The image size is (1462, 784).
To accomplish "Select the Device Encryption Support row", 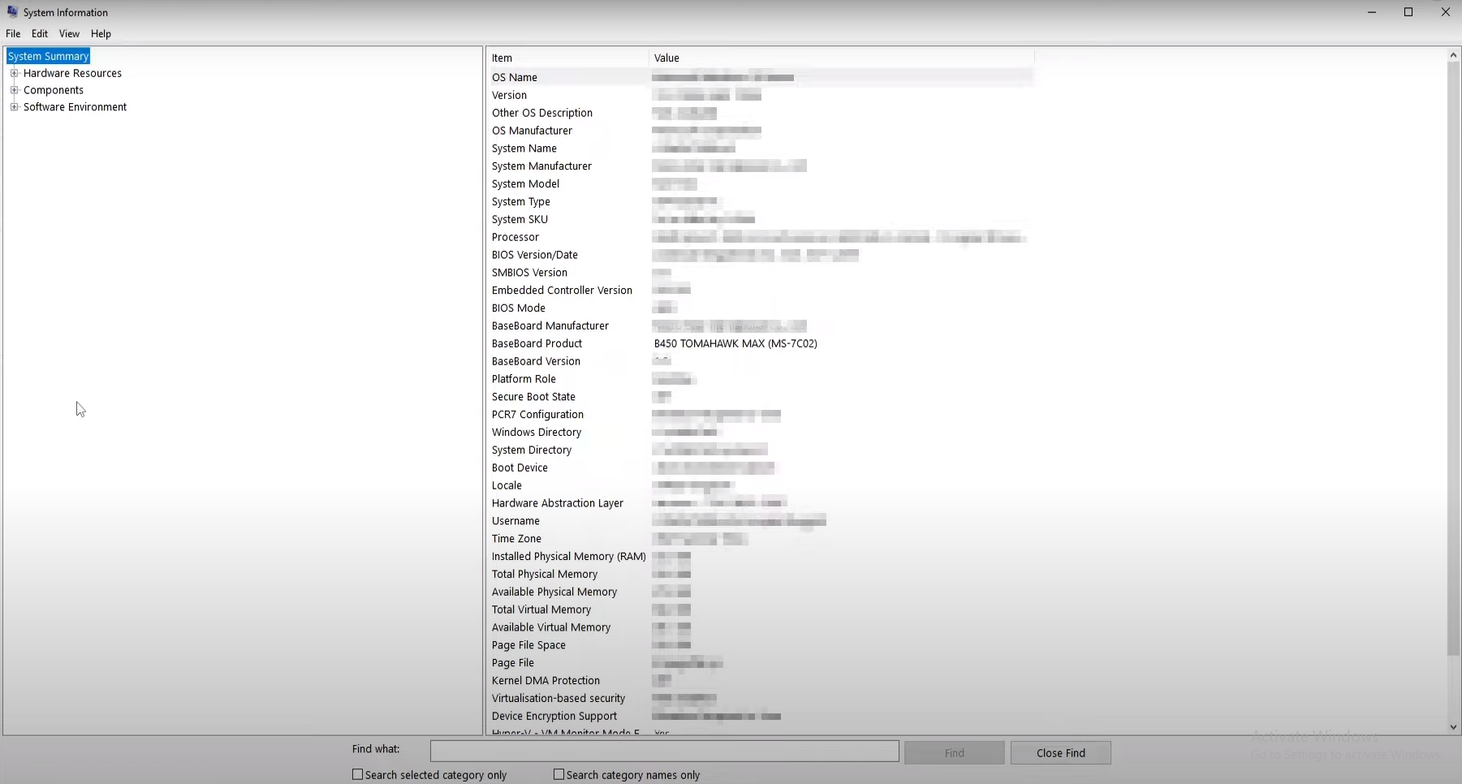I will click(x=761, y=717).
